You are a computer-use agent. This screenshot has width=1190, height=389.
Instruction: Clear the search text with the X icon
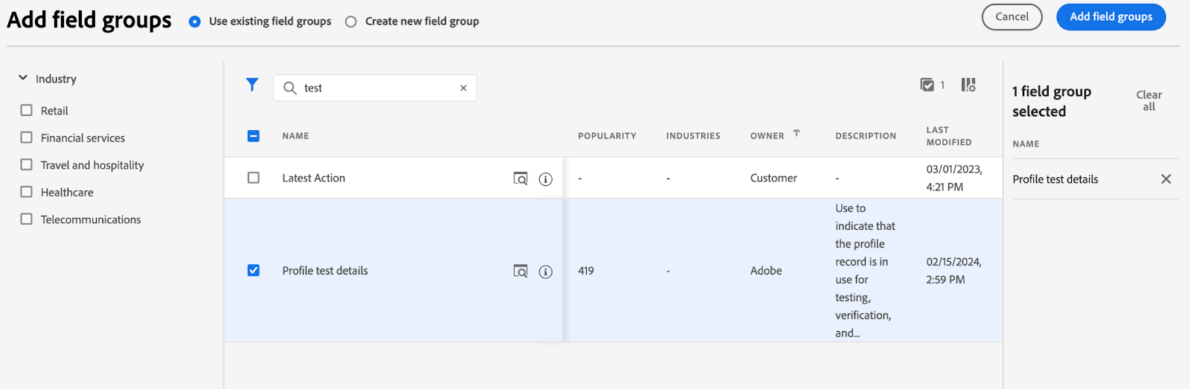point(463,88)
